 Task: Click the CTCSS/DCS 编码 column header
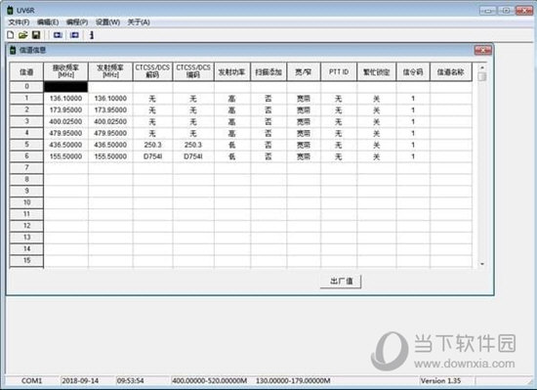193,72
